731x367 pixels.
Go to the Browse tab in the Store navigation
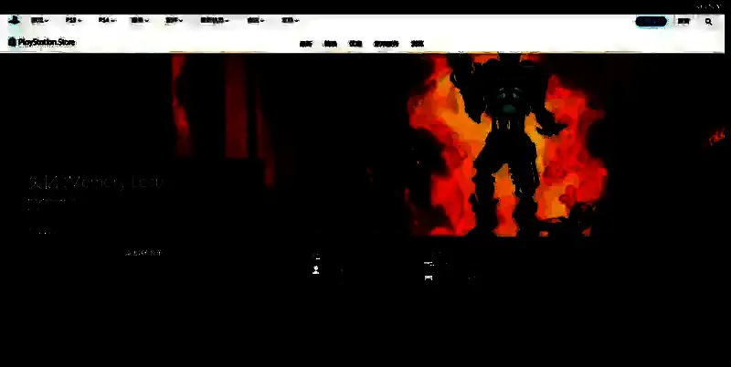(418, 43)
